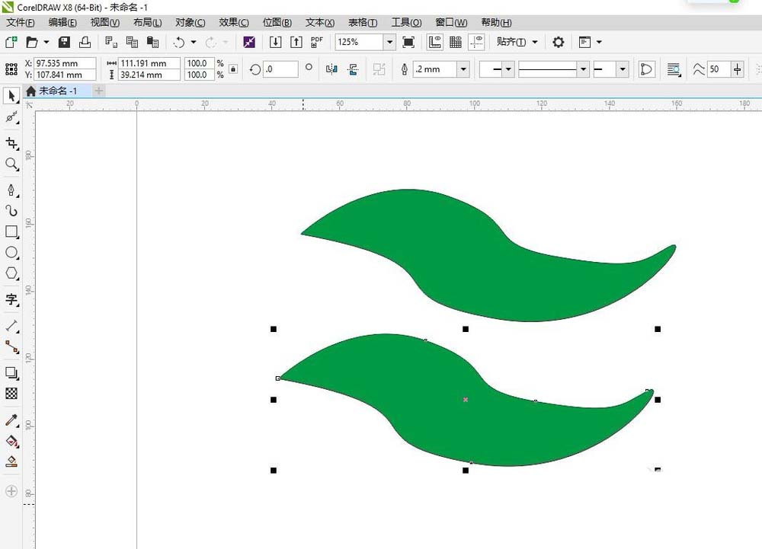
Task: Open the 125% zoom level dropdown
Action: coord(389,42)
